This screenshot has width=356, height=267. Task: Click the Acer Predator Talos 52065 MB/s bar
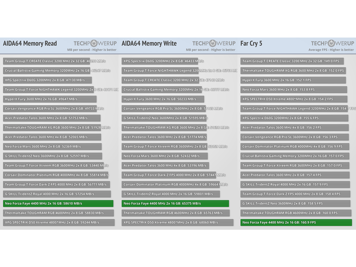(x=52, y=137)
